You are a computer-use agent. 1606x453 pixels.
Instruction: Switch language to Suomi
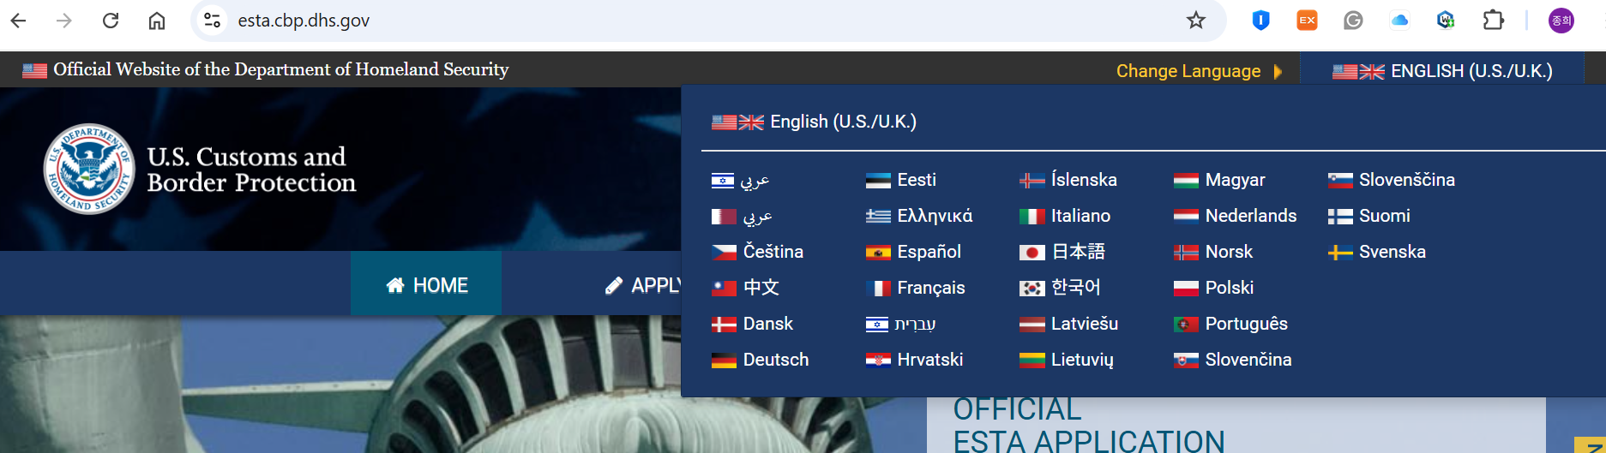click(x=1368, y=216)
